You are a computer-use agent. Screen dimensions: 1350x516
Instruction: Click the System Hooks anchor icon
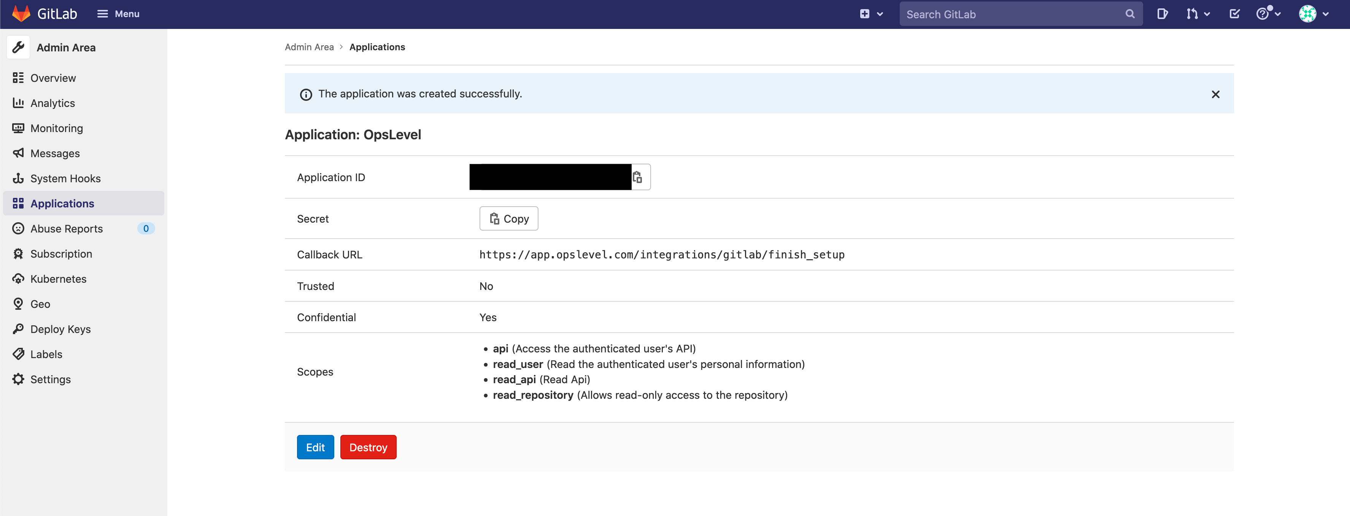pyautogui.click(x=18, y=178)
